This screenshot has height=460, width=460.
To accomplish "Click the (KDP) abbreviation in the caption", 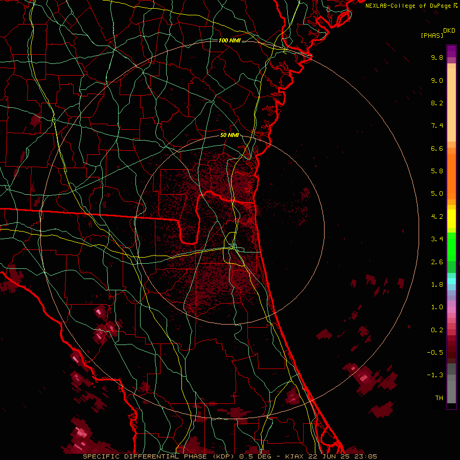I will coord(223,456).
